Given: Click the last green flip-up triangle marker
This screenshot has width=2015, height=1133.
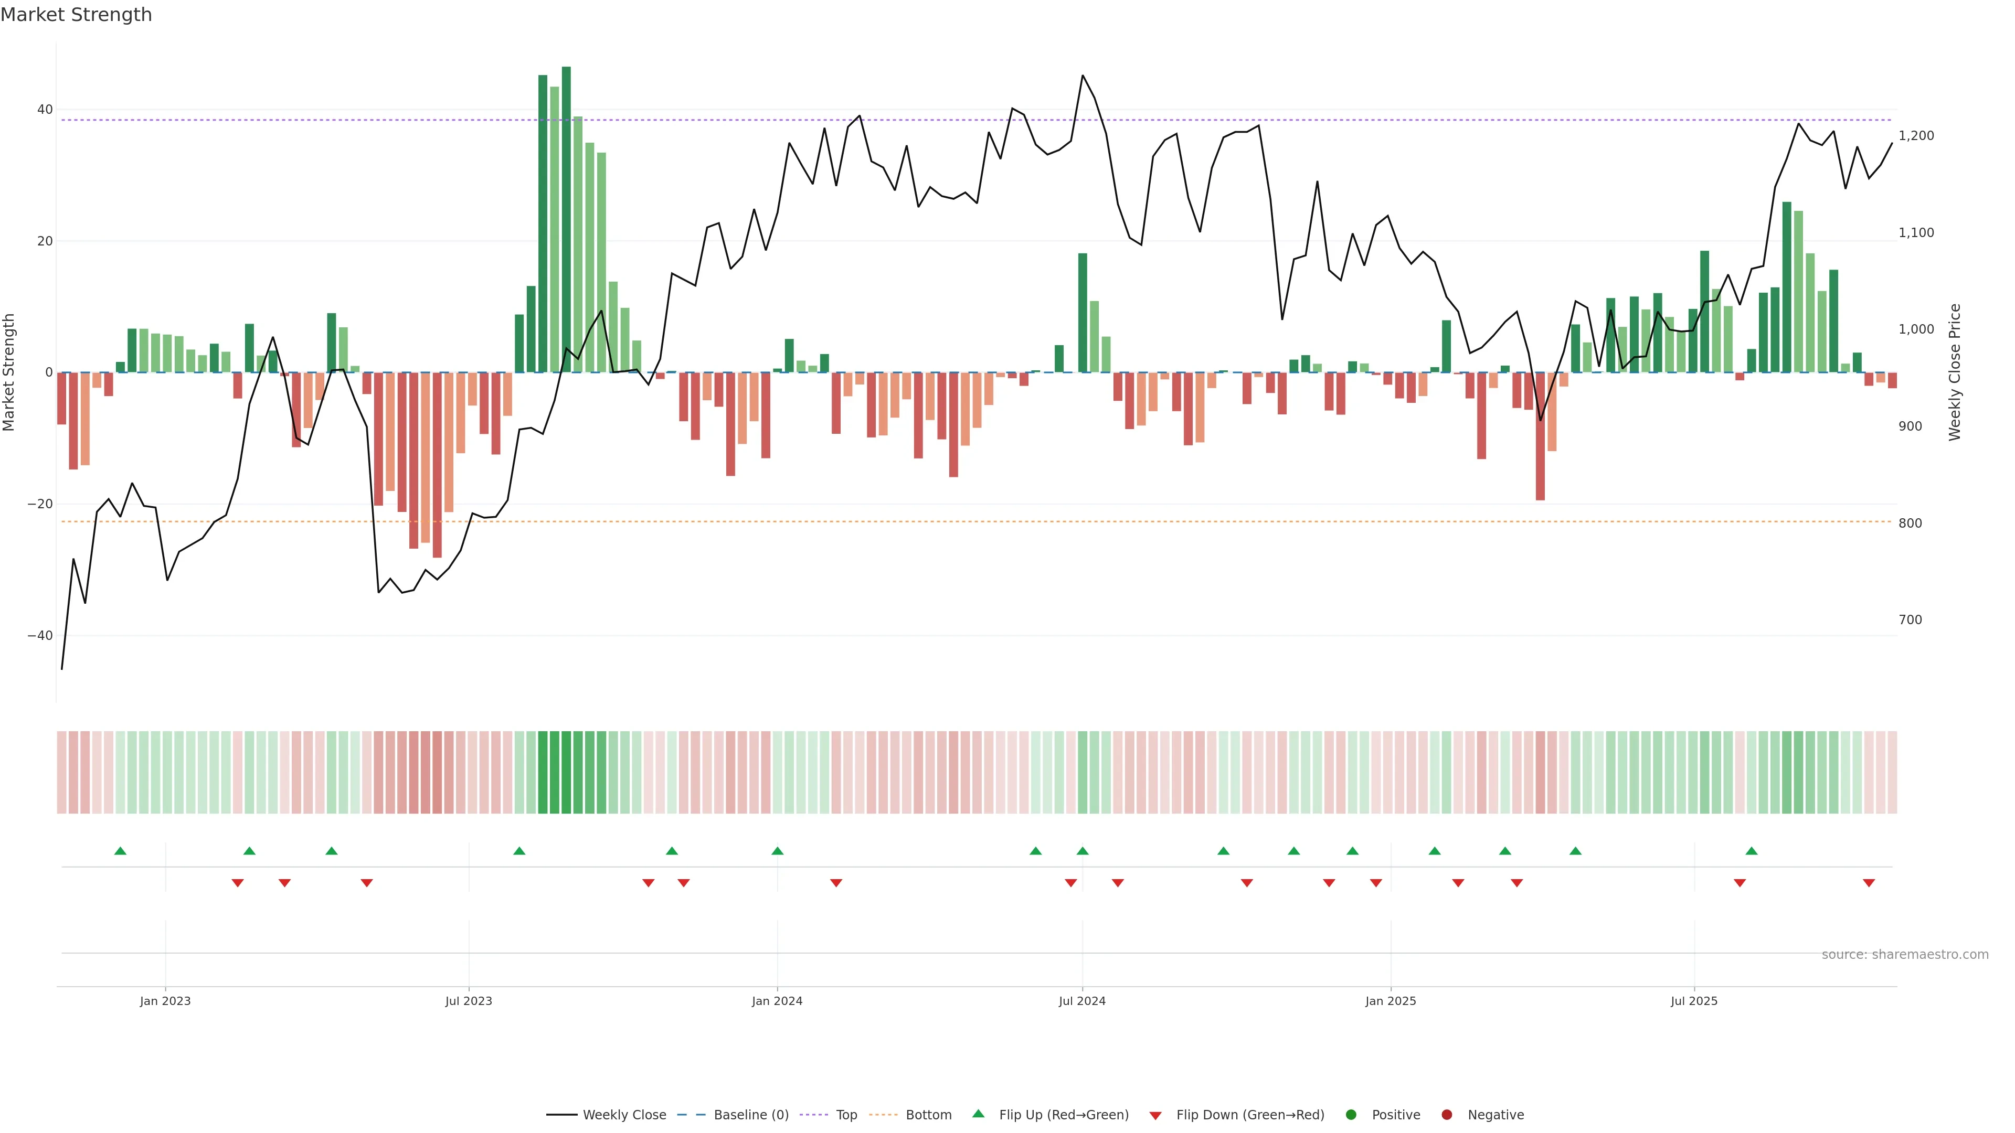Looking at the screenshot, I should click(x=1752, y=851).
